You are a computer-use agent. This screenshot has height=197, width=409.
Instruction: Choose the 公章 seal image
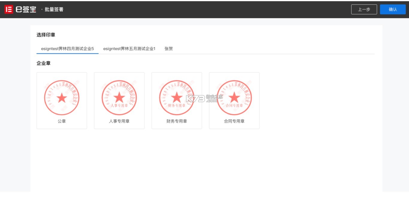62,98
